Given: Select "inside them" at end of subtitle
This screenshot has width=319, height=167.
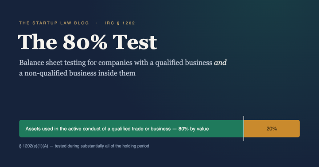Looking at the screenshot, I should click(117, 73).
